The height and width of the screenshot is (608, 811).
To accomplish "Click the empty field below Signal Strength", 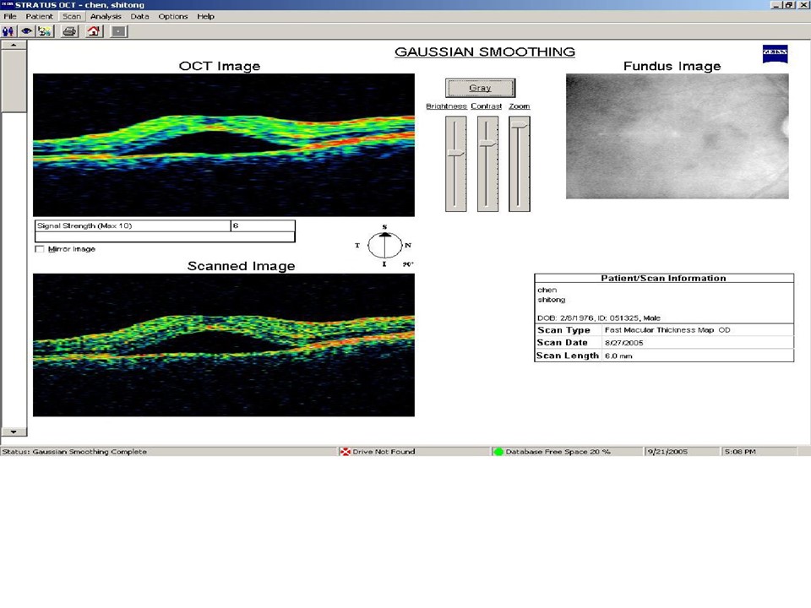I will 165,236.
